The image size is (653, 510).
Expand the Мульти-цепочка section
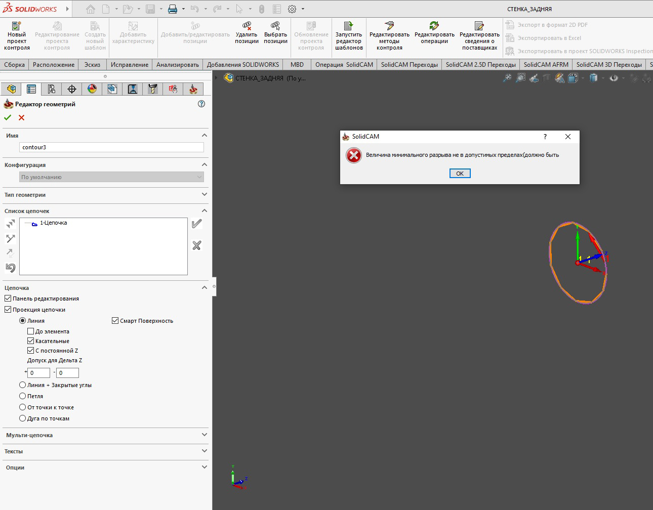[x=205, y=435]
